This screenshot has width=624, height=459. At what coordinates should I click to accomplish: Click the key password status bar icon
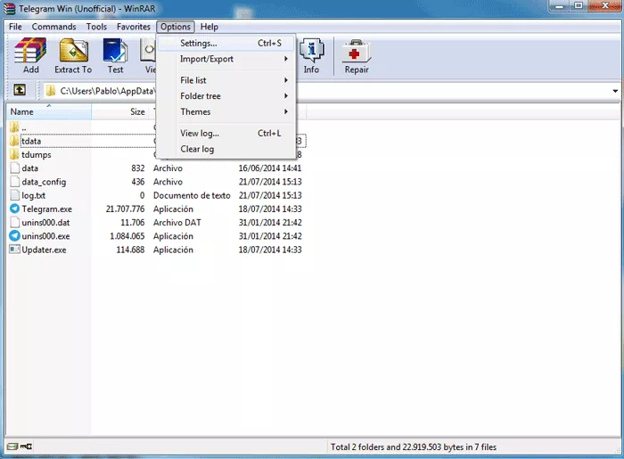[26, 447]
